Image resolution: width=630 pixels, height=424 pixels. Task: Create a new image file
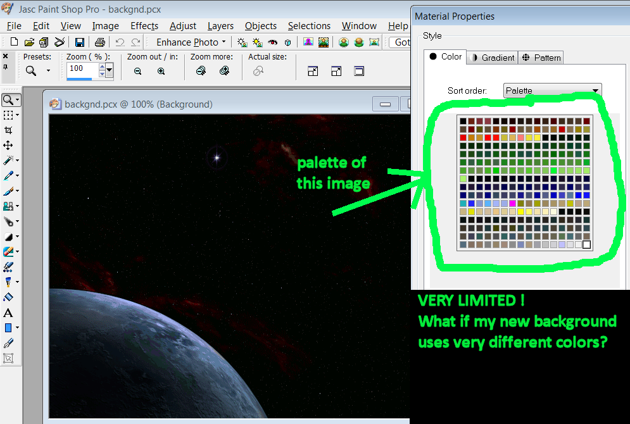click(x=15, y=42)
